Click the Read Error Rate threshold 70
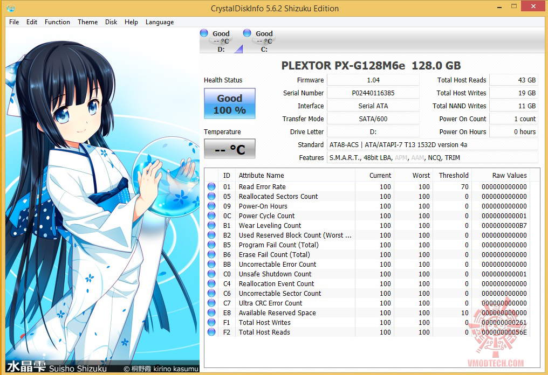 (x=464, y=187)
